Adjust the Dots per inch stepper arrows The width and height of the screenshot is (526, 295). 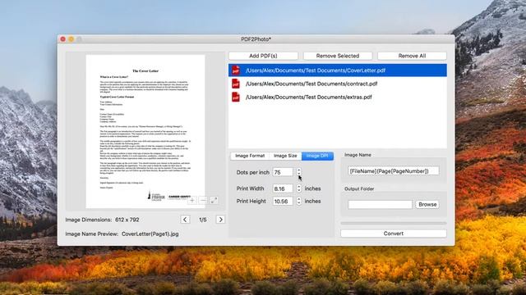pos(299,172)
